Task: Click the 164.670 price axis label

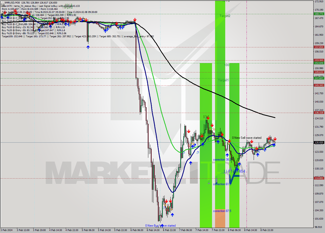Action: click(319, 26)
